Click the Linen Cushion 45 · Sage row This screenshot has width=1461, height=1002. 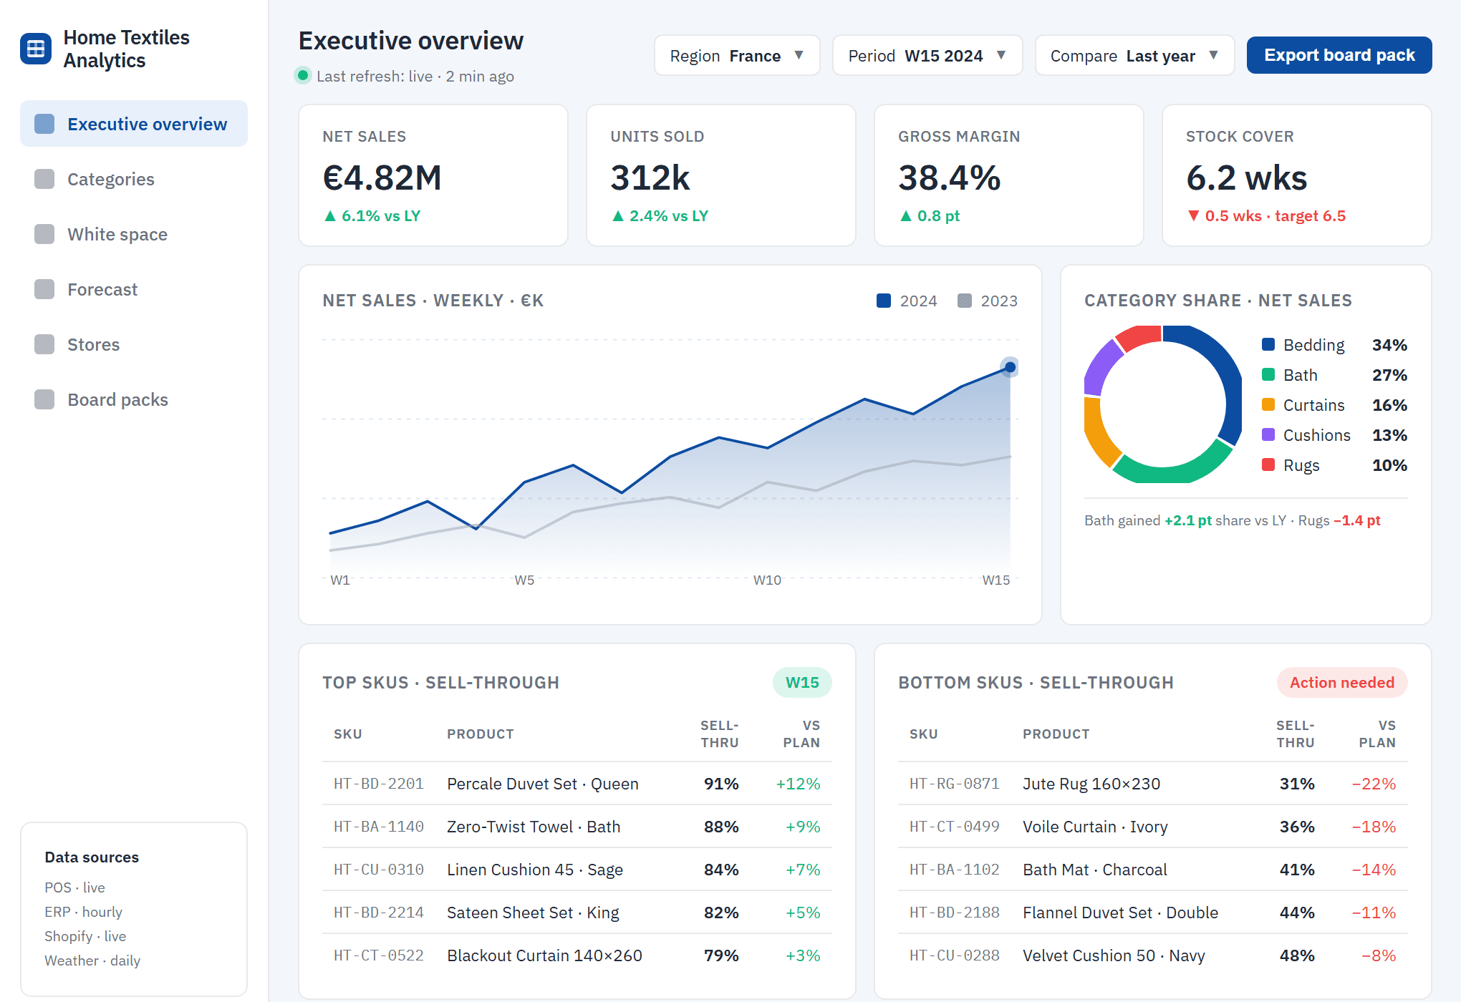coord(577,870)
